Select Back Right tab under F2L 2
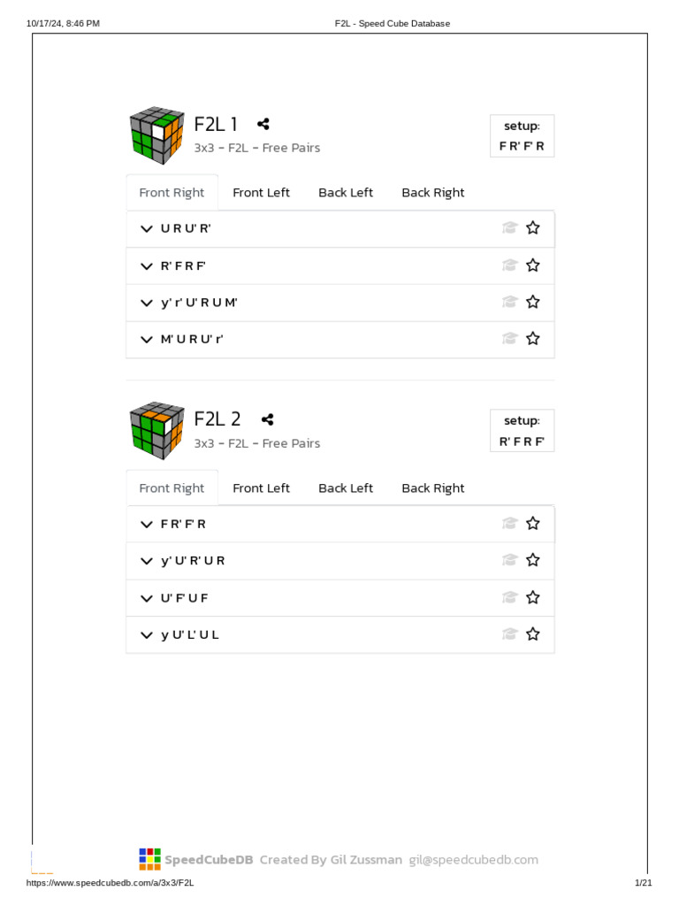Viewport: 679px width, 906px height. pyautogui.click(x=432, y=488)
